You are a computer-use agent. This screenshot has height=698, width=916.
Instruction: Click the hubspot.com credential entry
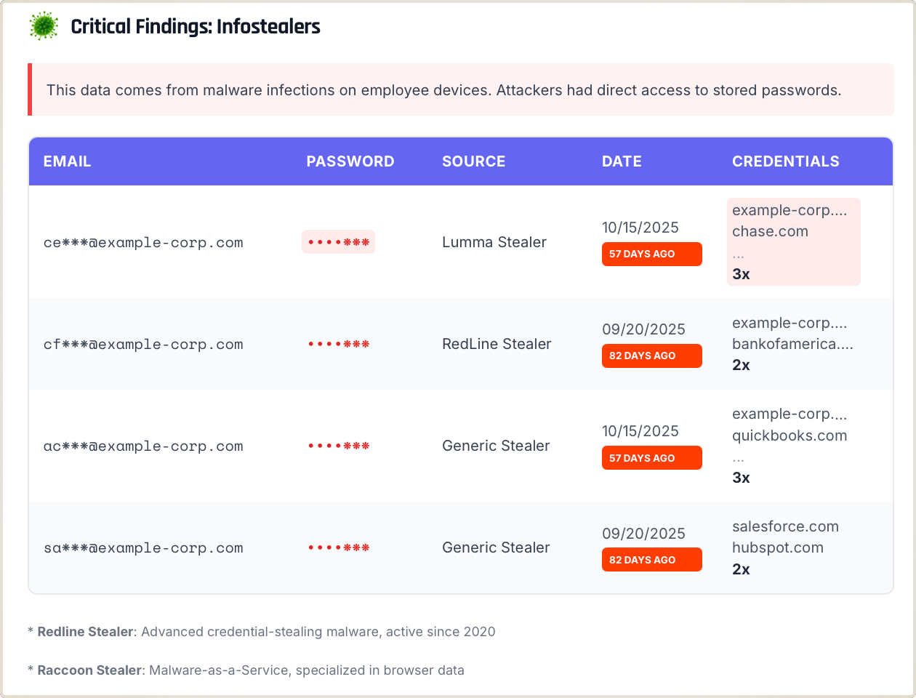pos(778,547)
